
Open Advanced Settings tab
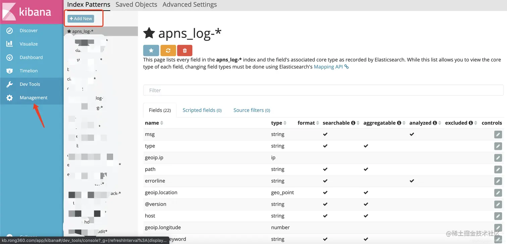[x=189, y=5]
